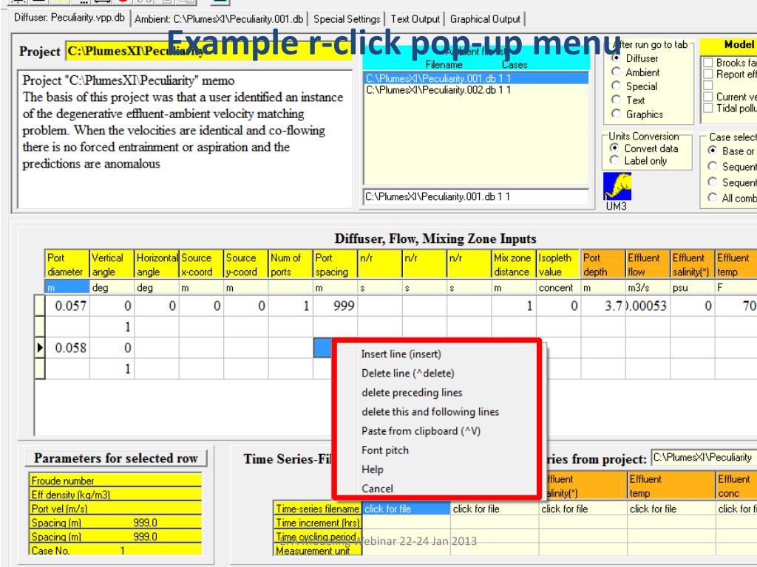Toggle the Current ve... checkbox

(x=708, y=97)
